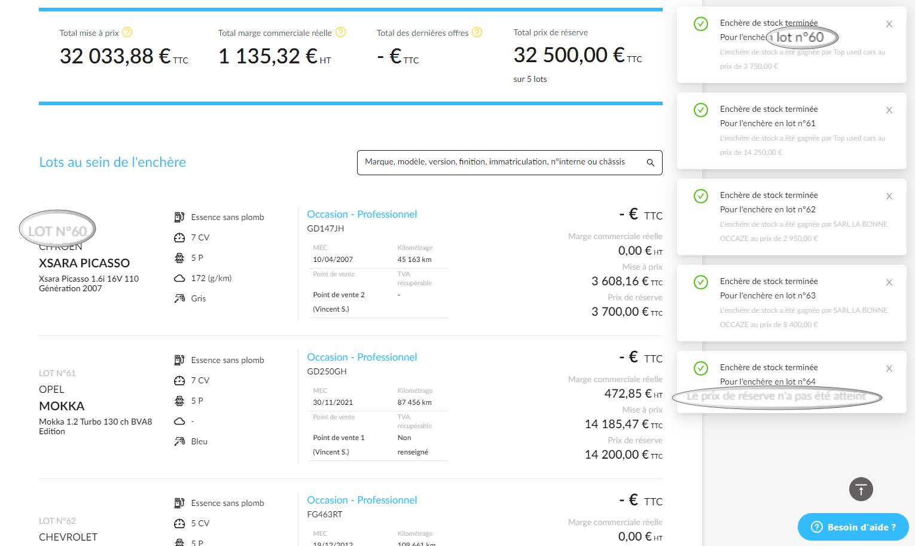The height and width of the screenshot is (546, 915).
Task: Click the magnifier icon in the lot search box
Action: click(651, 163)
